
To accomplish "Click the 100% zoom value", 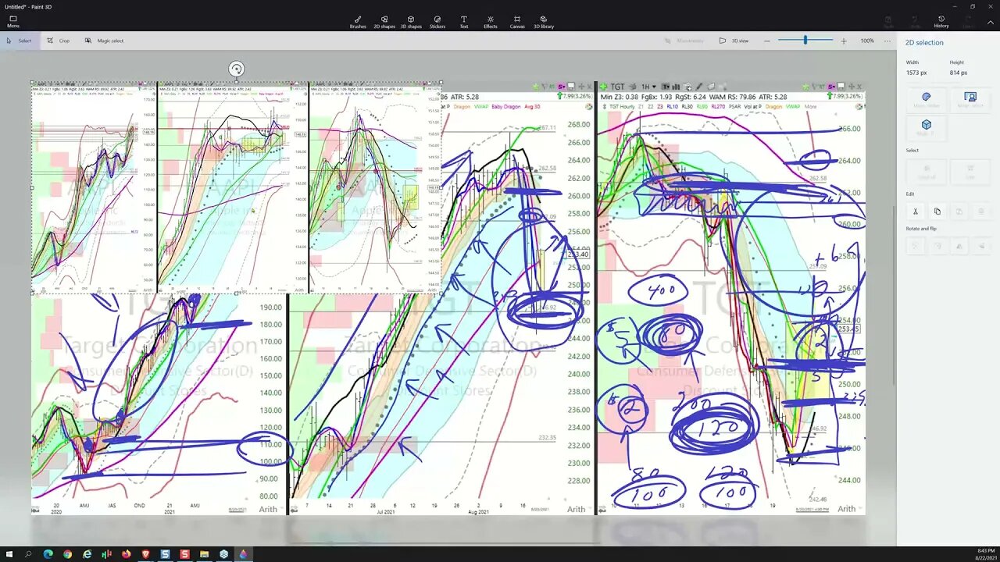I will 867,41.
